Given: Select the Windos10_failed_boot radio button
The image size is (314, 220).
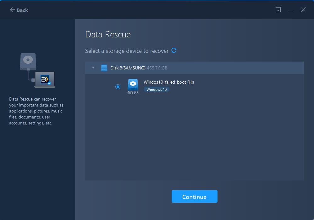Looking at the screenshot, I should coord(118,87).
